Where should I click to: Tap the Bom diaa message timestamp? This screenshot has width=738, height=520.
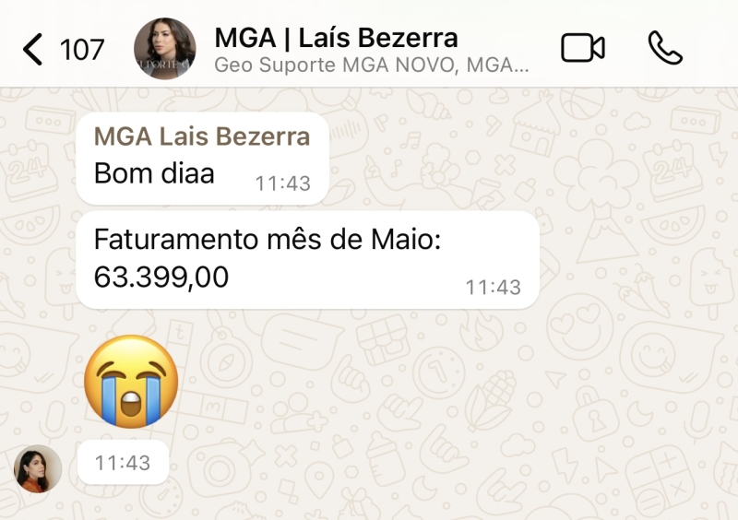283,183
